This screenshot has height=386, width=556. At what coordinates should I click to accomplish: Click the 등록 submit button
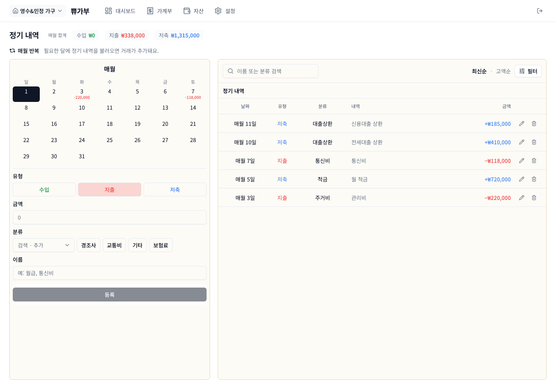pos(110,295)
